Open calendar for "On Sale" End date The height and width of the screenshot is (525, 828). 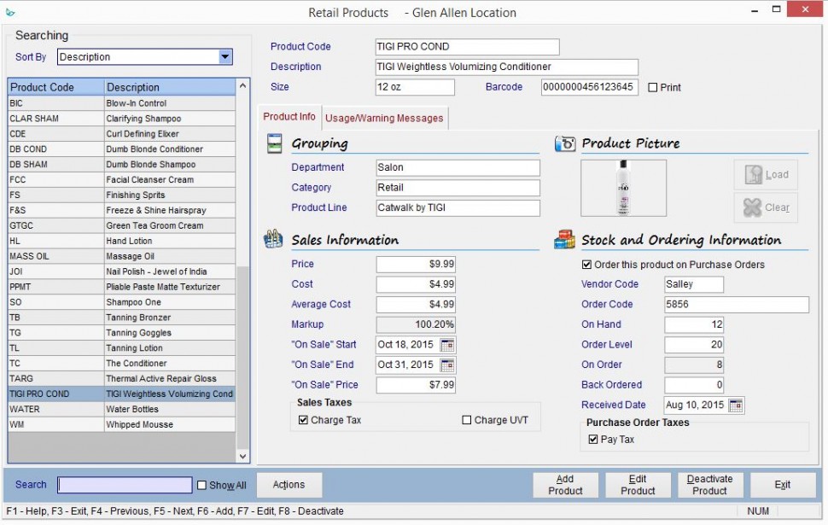(448, 365)
